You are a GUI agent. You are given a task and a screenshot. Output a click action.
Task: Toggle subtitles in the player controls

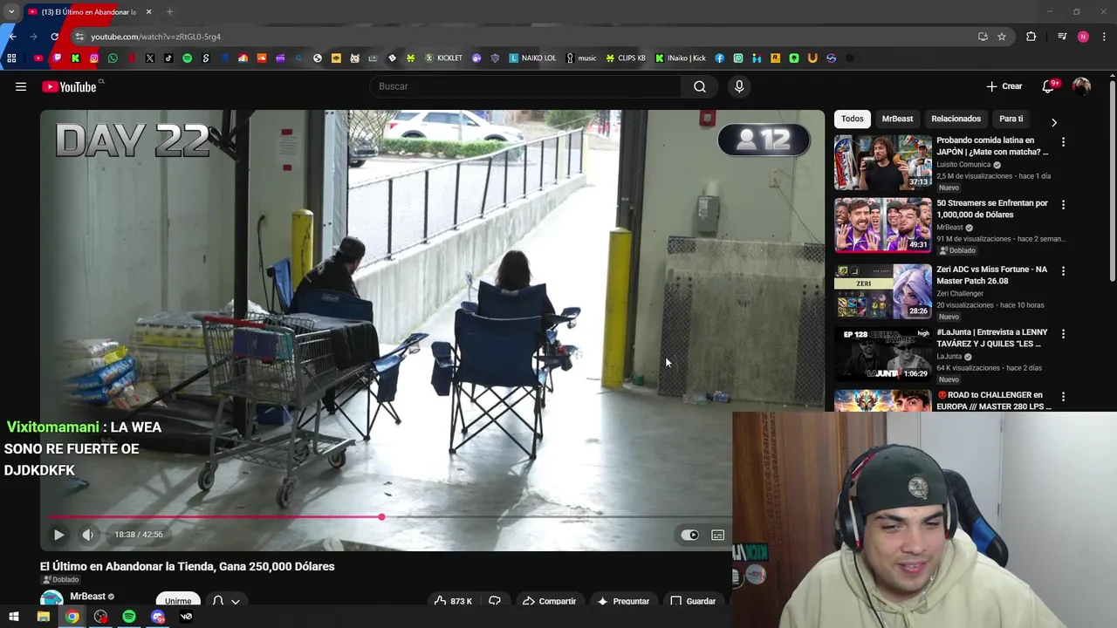[717, 535]
